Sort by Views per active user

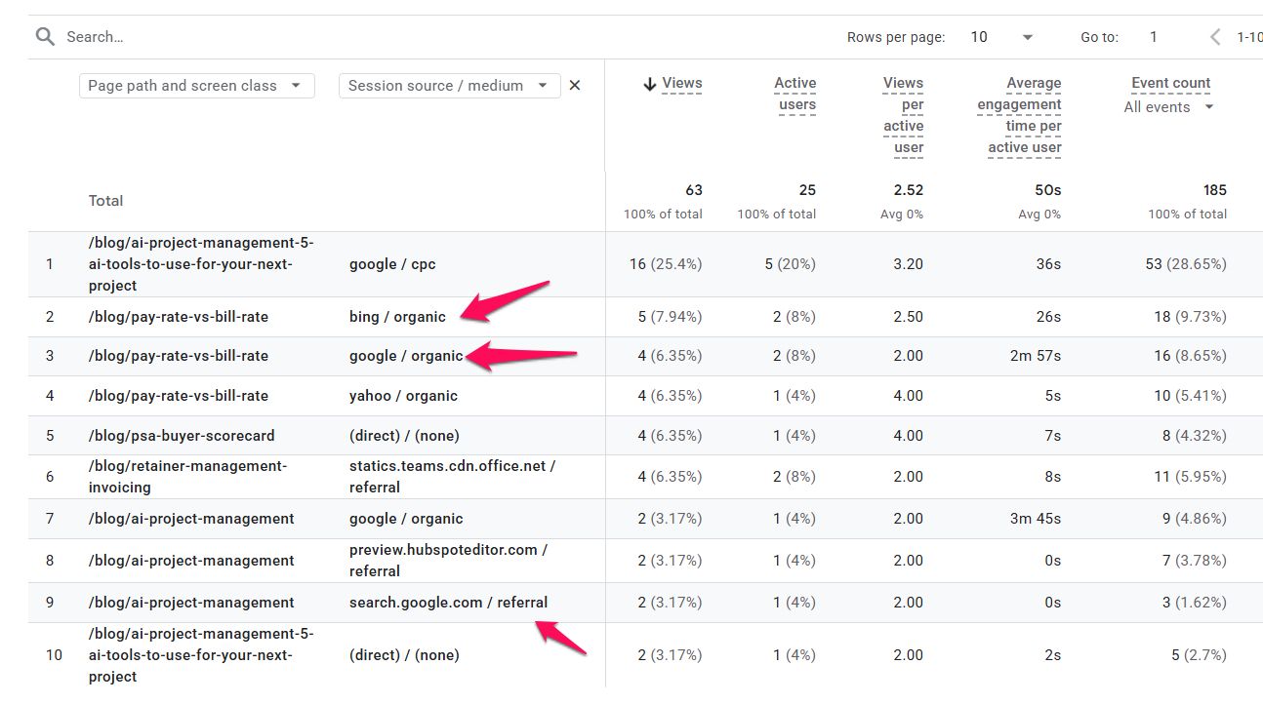click(904, 115)
